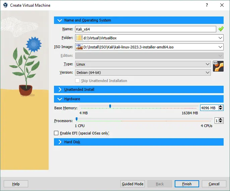
Task: Click the 4 CPUs maximum label
Action: coord(207,126)
